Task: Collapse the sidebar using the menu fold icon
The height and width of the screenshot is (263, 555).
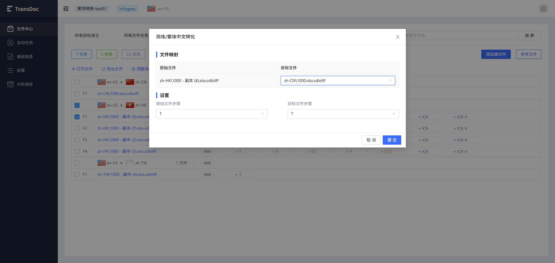Action: pyautogui.click(x=66, y=9)
